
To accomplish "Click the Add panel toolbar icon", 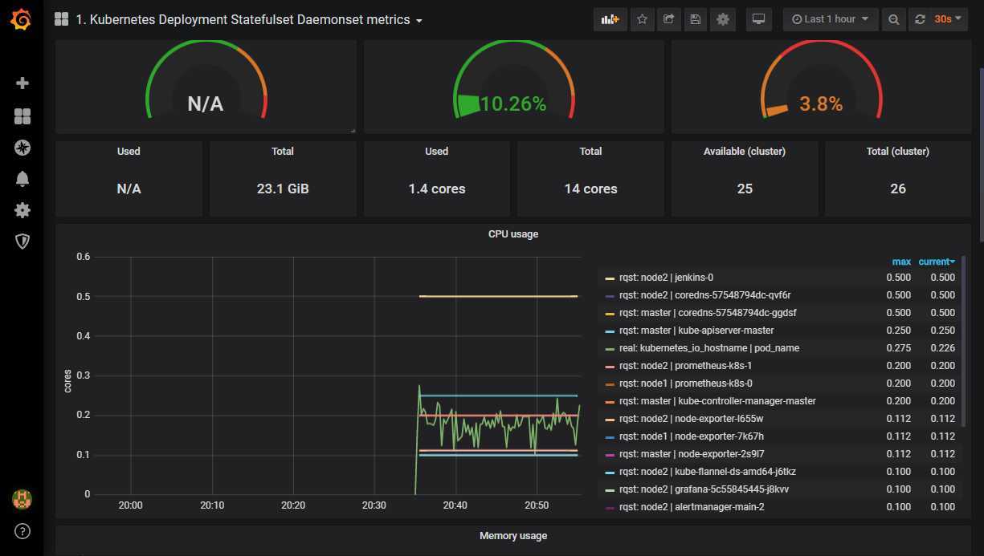I will (x=610, y=19).
